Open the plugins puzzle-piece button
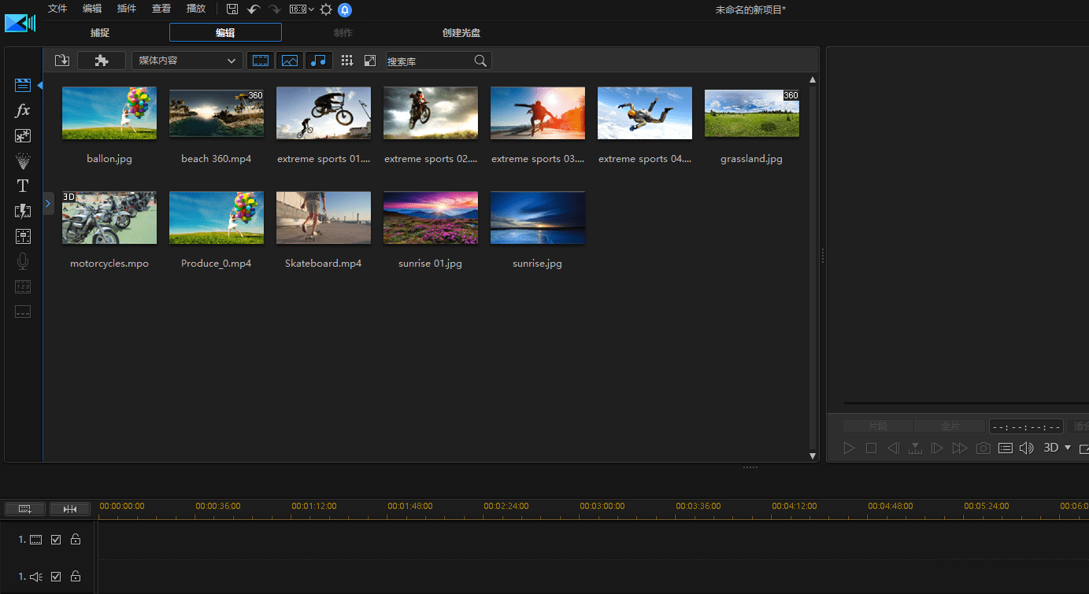The height and width of the screenshot is (594, 1089). coord(102,61)
